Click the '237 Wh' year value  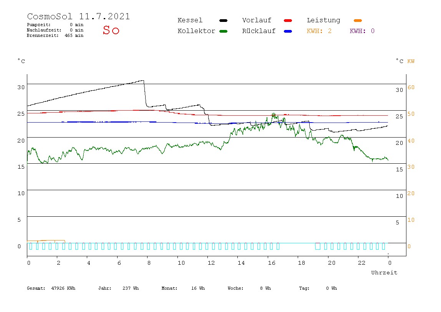tap(131, 288)
